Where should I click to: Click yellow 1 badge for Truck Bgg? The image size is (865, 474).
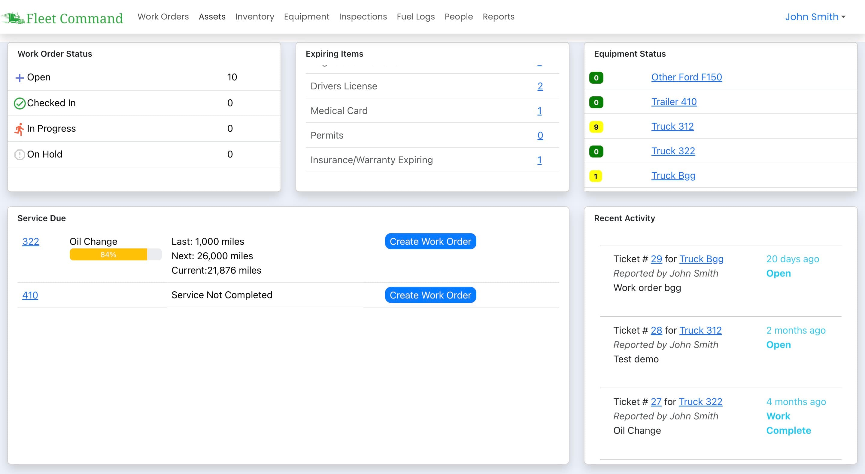click(x=596, y=176)
